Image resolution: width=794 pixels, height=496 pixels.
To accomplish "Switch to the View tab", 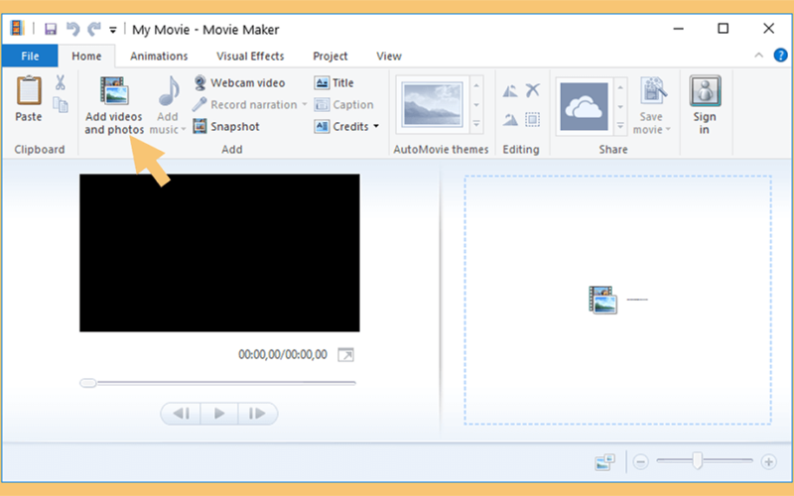I will point(389,57).
